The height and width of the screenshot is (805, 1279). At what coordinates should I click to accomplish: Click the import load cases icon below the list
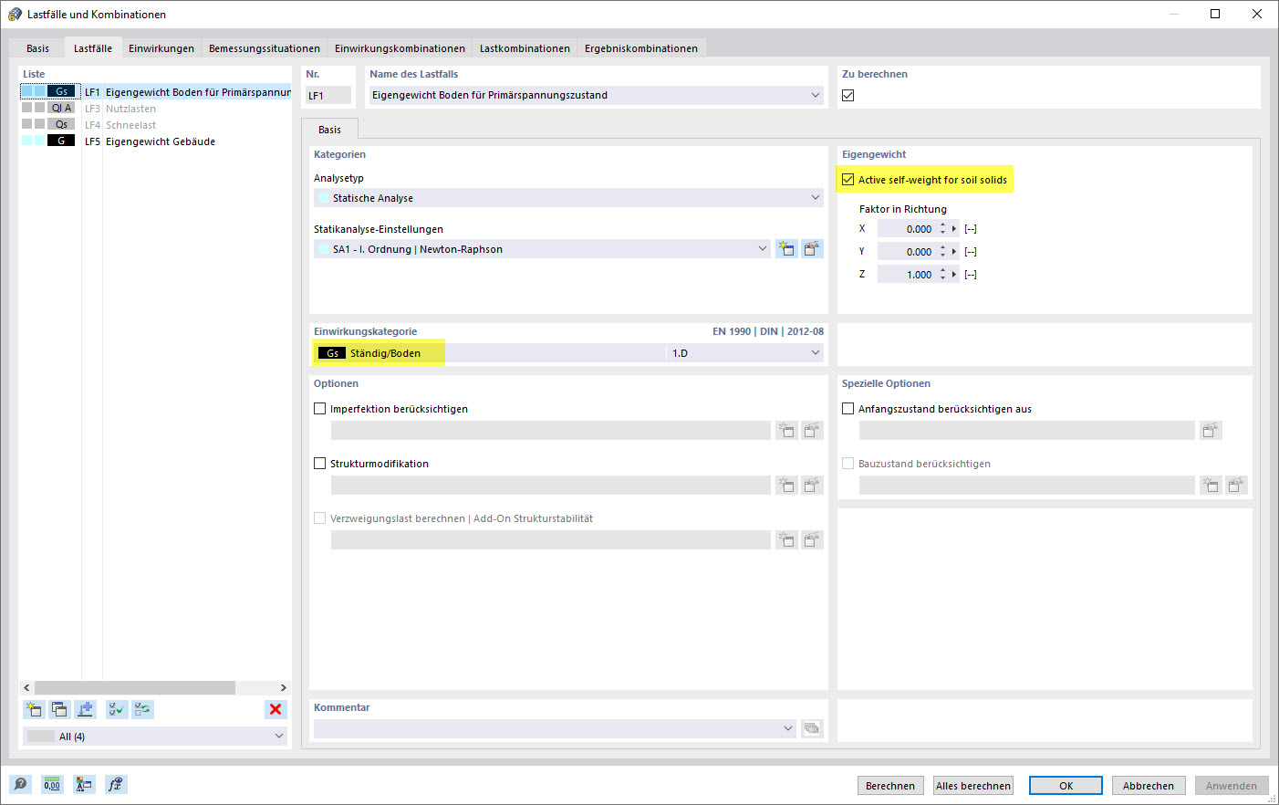[x=86, y=709]
